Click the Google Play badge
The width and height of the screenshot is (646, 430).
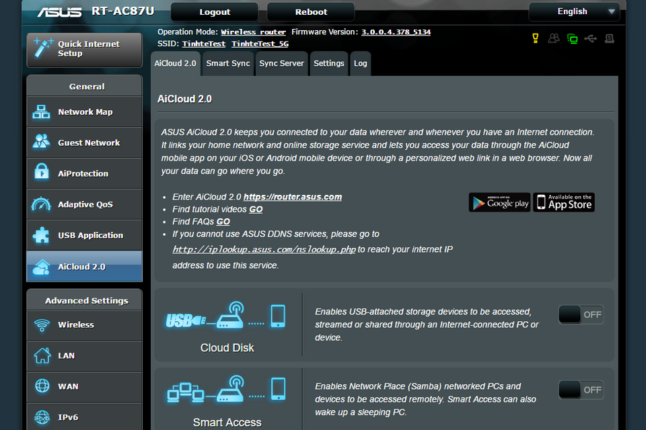(500, 202)
